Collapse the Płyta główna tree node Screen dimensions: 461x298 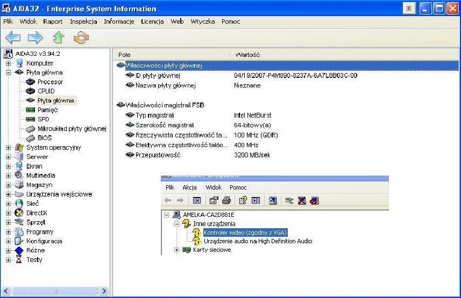[x=8, y=72]
